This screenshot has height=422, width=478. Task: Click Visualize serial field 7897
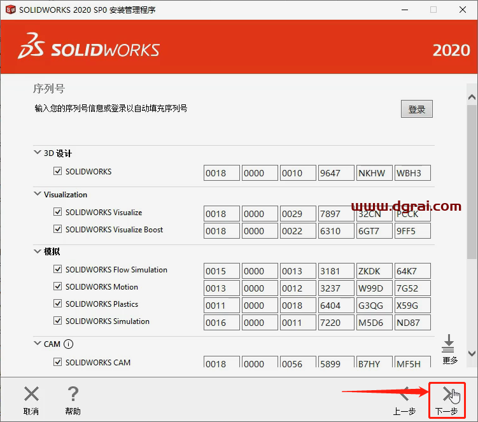tap(336, 214)
